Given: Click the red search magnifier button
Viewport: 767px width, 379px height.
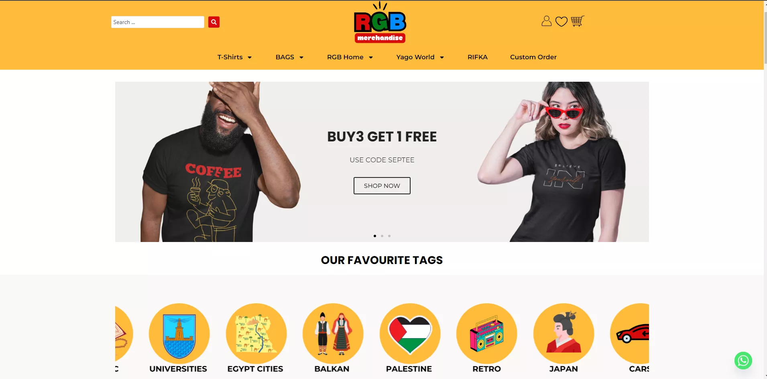Looking at the screenshot, I should pos(214,22).
